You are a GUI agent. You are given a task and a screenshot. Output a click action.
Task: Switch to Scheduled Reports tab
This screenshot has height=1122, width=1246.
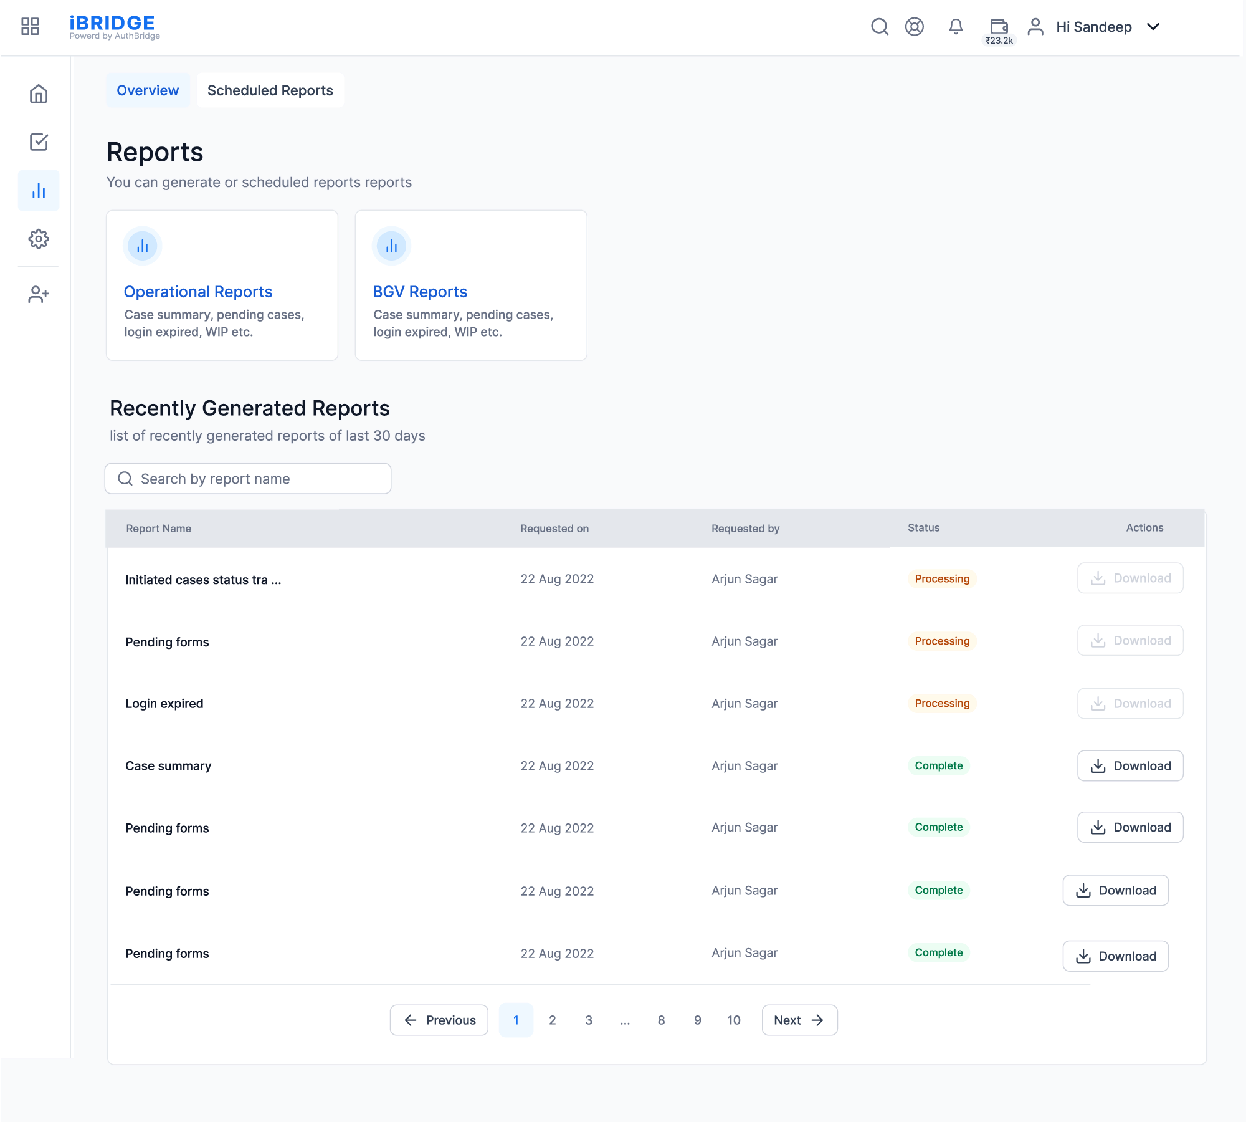tap(270, 90)
